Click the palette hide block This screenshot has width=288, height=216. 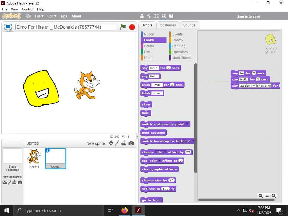[x=145, y=113]
